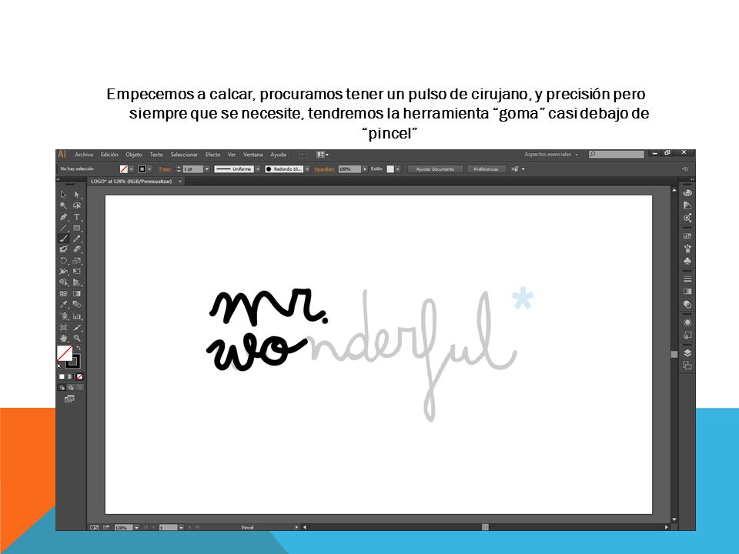Image resolution: width=739 pixels, height=554 pixels.
Task: Click the opacity 100% field
Action: coord(349,169)
